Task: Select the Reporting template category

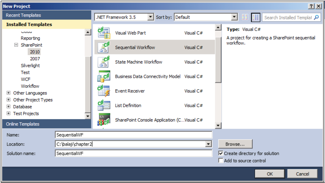Action: tap(31, 38)
